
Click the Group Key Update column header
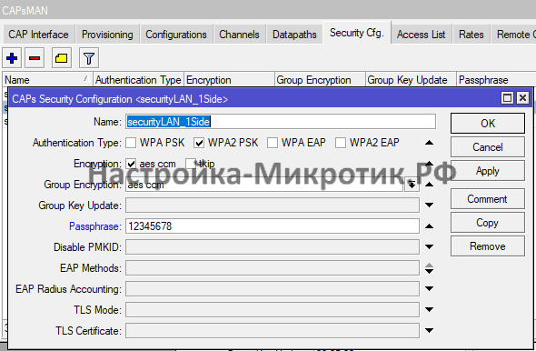pos(411,80)
